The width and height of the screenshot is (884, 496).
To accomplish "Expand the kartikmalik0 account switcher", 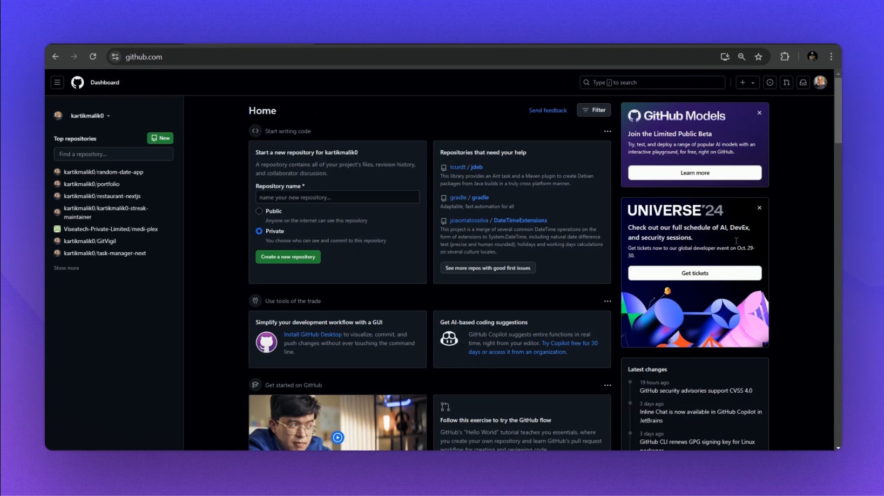I will coord(90,116).
